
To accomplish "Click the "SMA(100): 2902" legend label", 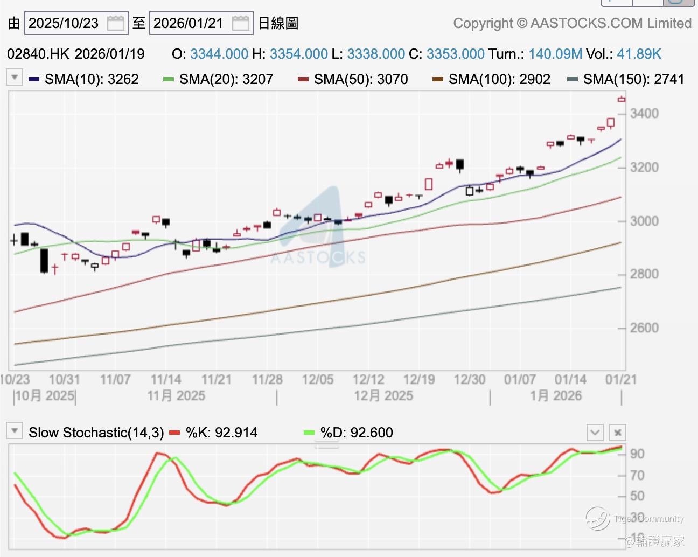I will click(x=500, y=80).
